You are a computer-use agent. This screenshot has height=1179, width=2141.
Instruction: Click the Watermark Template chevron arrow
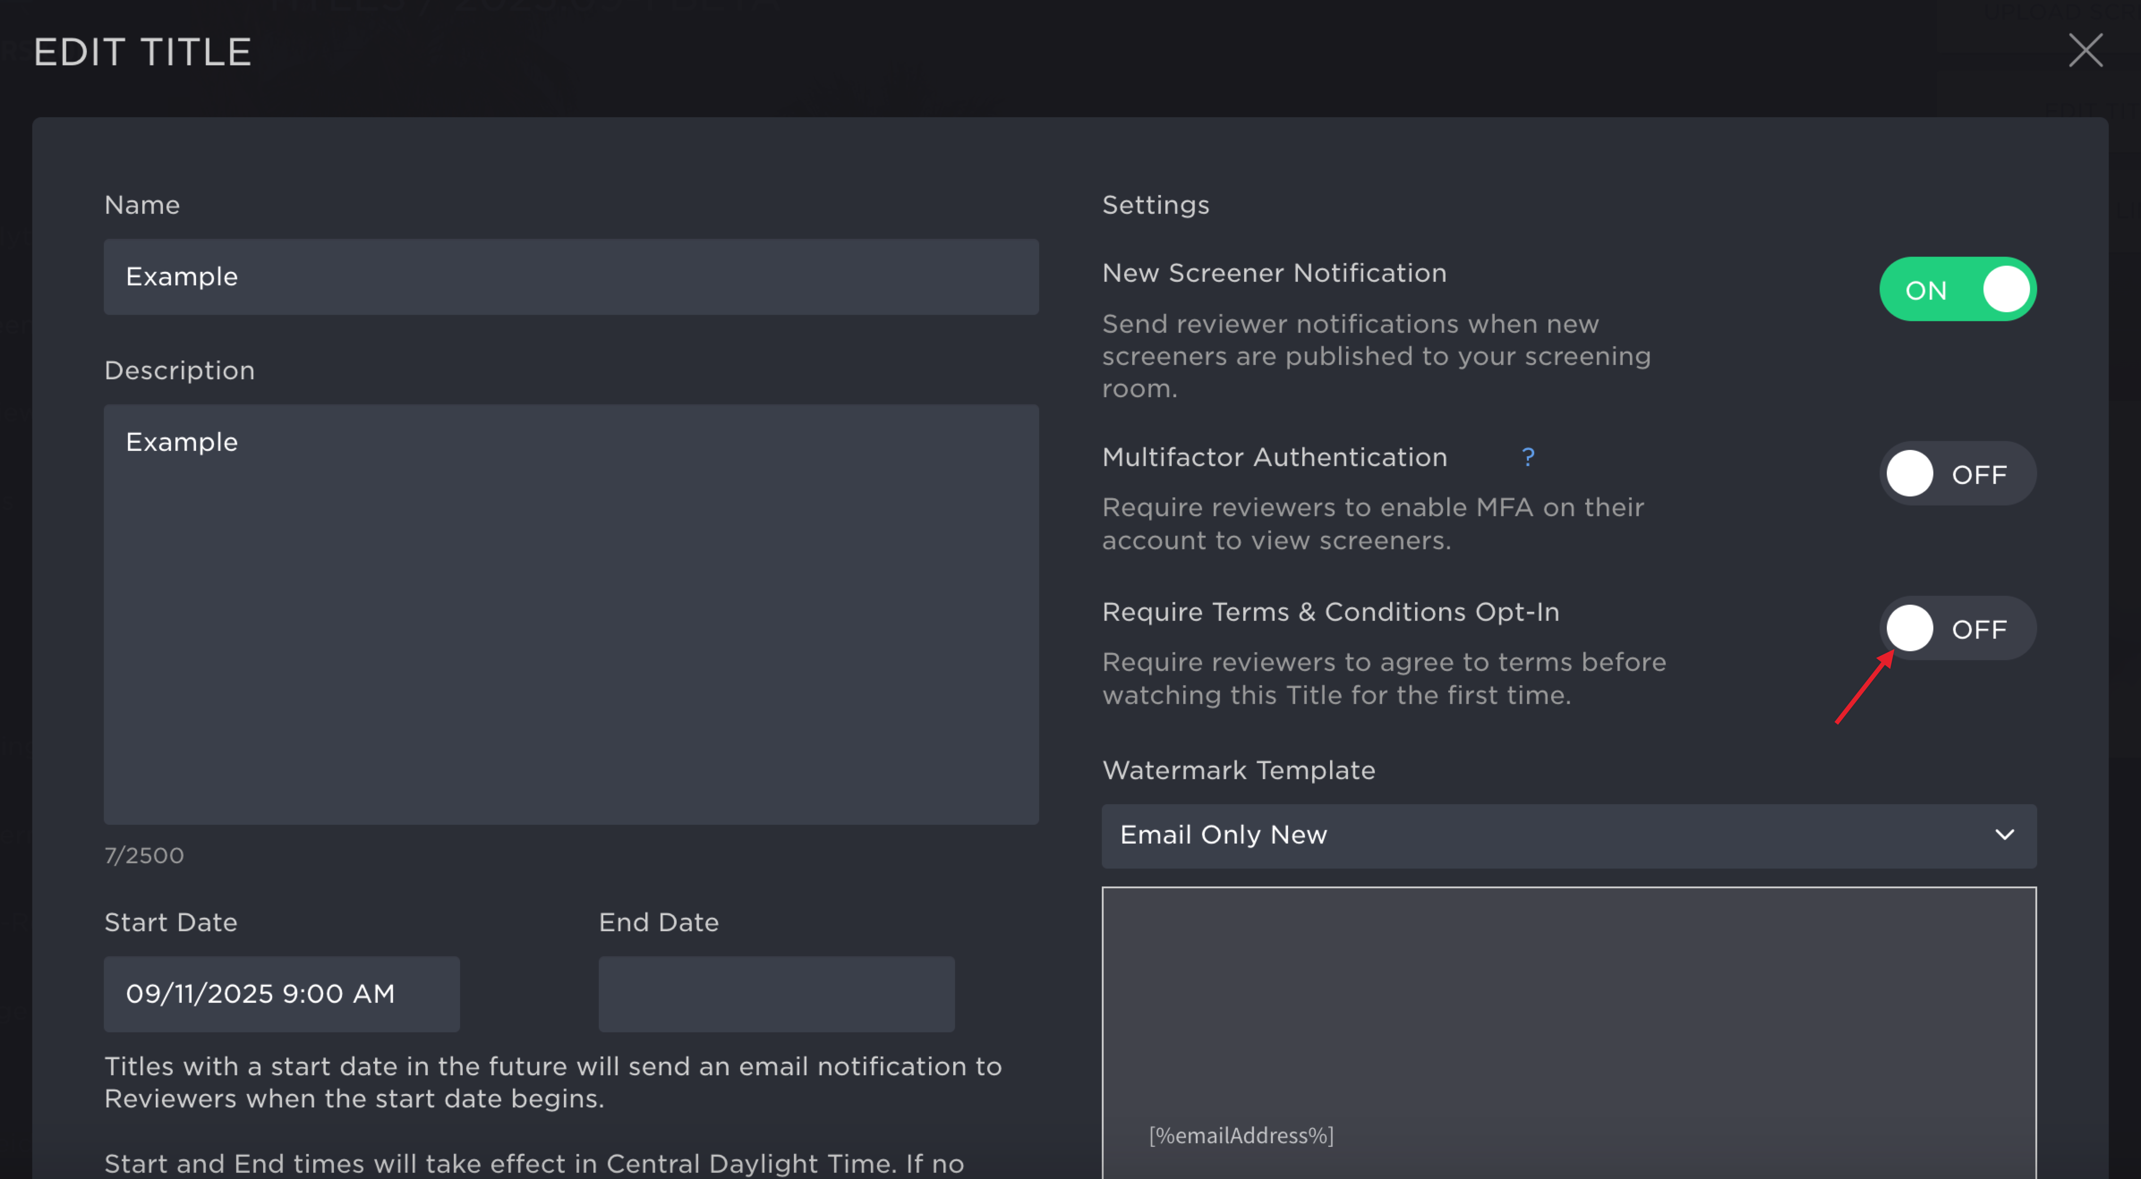click(2005, 835)
